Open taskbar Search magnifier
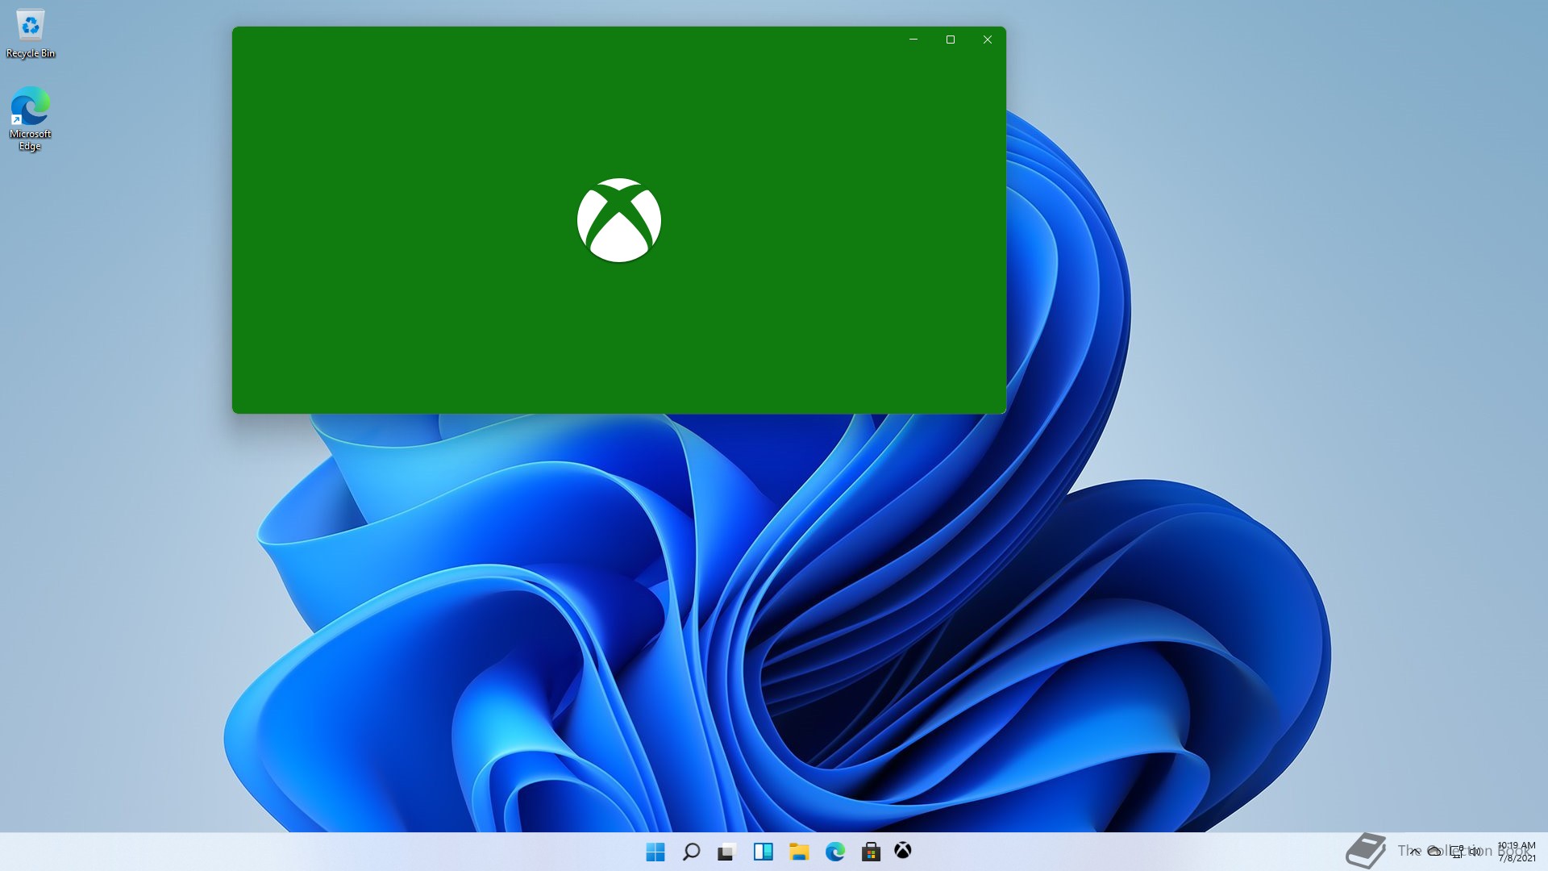The image size is (1548, 871). click(691, 852)
